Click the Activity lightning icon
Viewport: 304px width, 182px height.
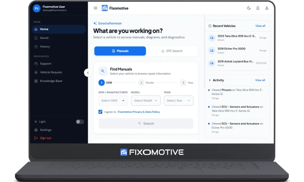[210, 80]
